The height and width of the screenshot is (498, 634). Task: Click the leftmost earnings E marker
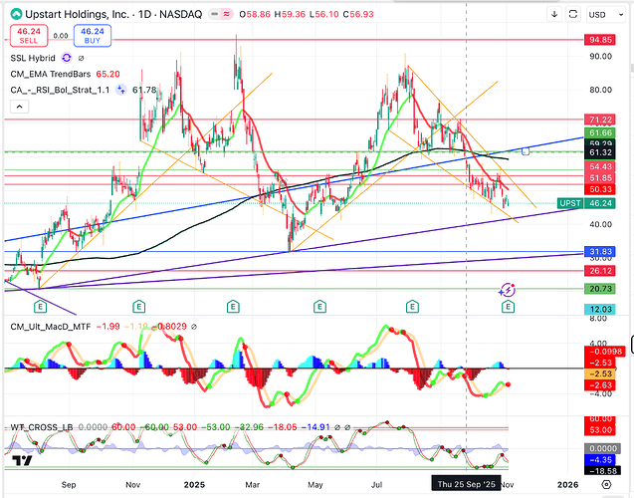[x=40, y=307]
